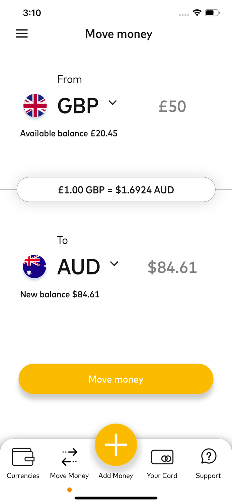This screenshot has width=232, height=504.
Task: Tap the £50 amount field
Action: [x=172, y=106]
